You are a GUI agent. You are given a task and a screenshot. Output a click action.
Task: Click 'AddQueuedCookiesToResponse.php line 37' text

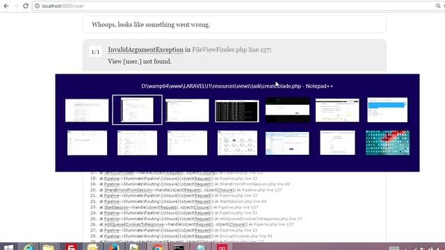click(261, 219)
